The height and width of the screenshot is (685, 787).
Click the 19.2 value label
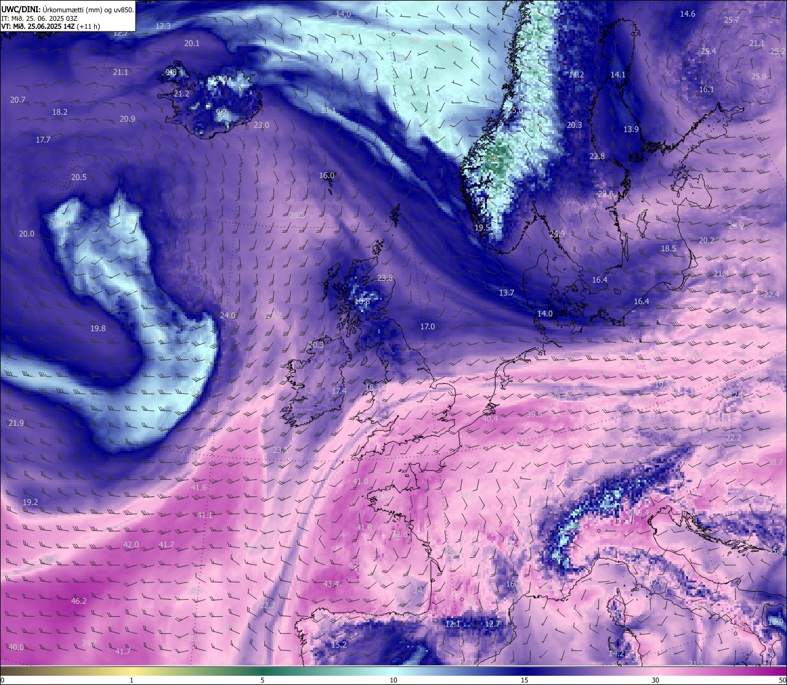pyautogui.click(x=30, y=502)
